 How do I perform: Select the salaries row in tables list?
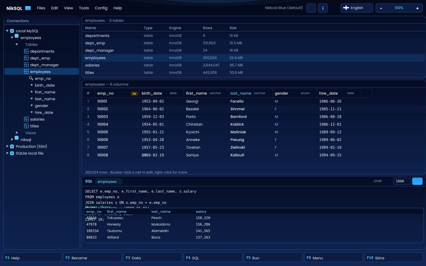(x=253, y=65)
